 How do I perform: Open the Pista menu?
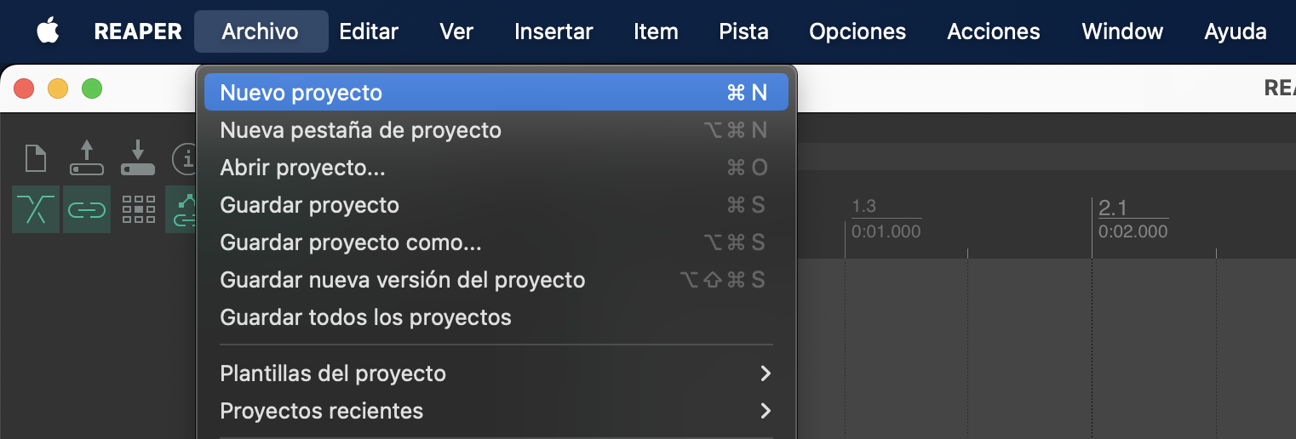[x=743, y=32]
